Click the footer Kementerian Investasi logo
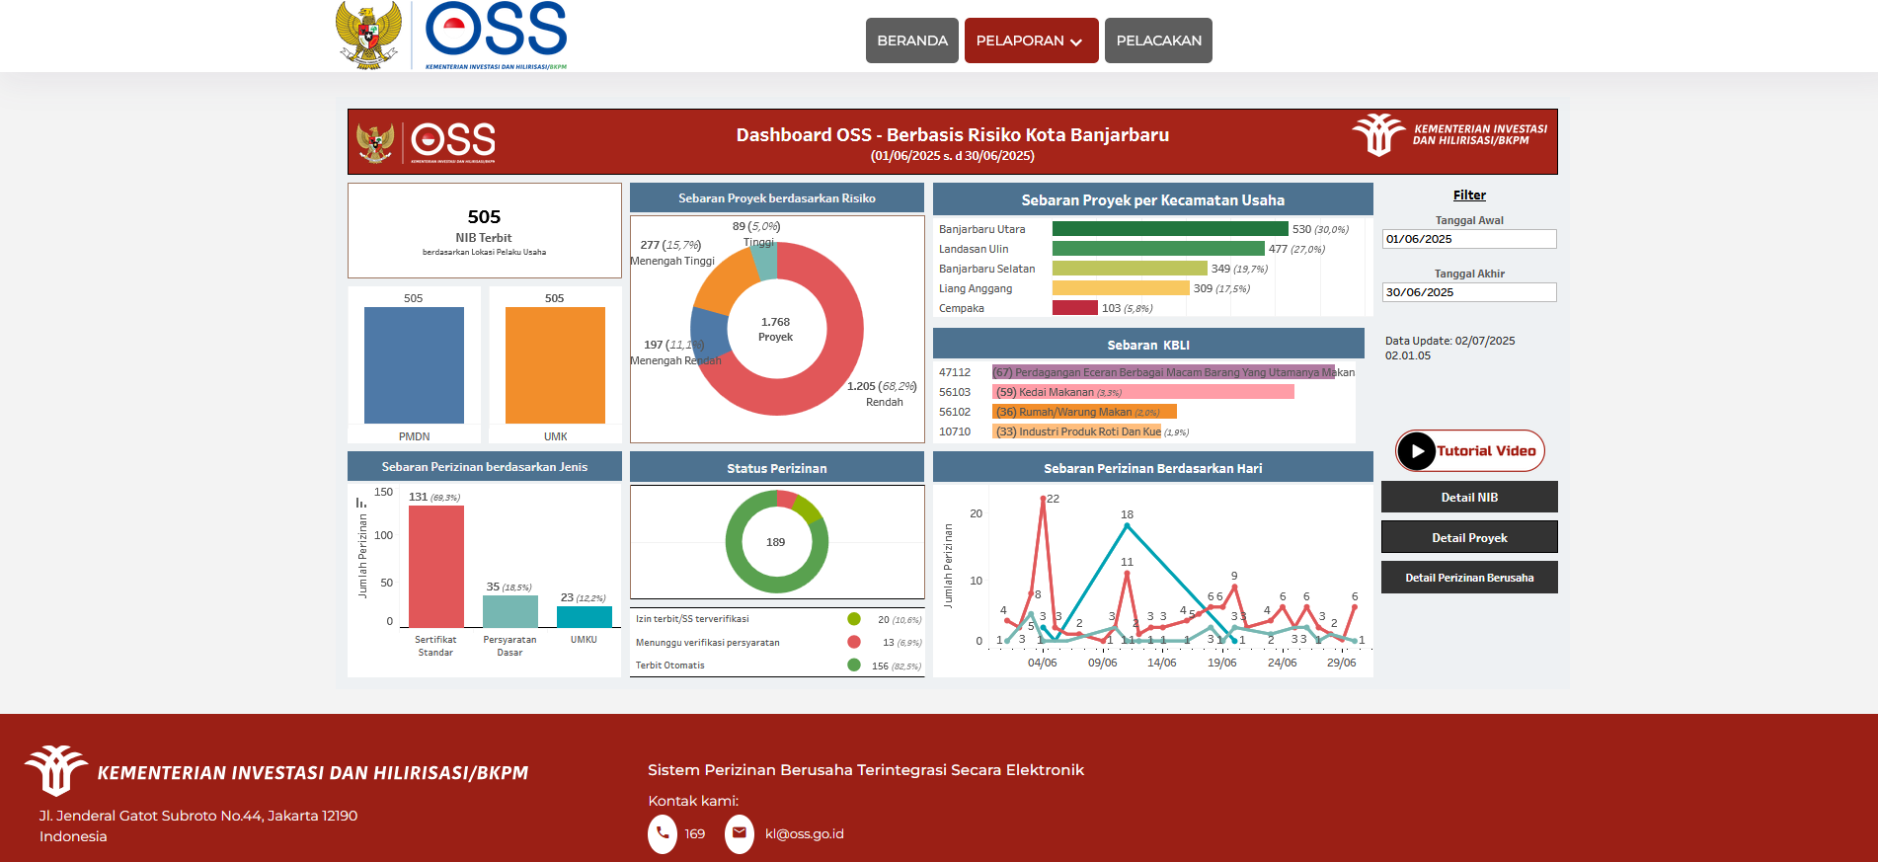 [x=56, y=771]
